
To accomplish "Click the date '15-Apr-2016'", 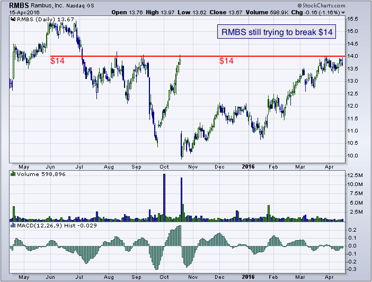I will 24,12.
